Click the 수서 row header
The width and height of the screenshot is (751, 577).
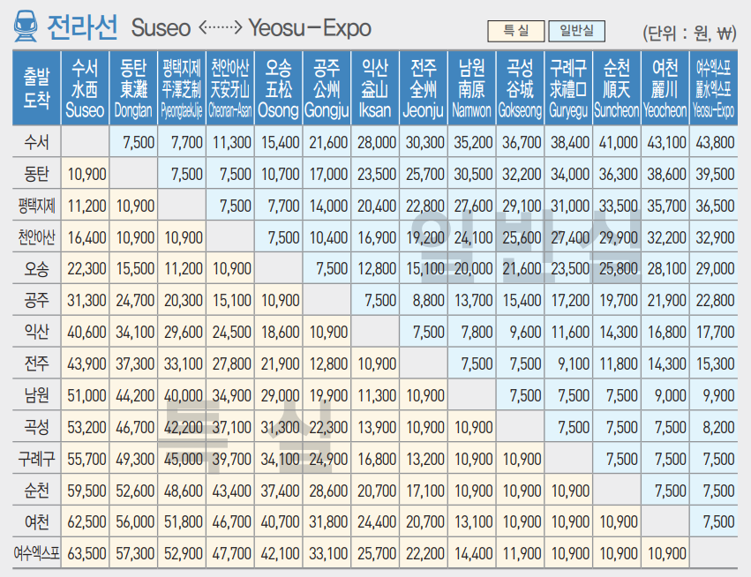(36, 142)
